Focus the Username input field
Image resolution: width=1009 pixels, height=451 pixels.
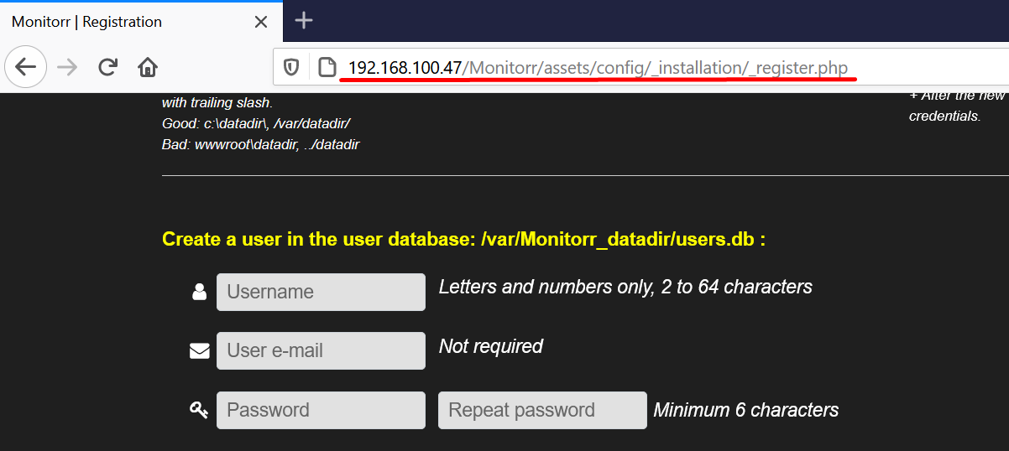point(321,292)
